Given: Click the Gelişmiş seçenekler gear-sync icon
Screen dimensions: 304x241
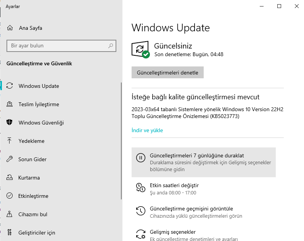Looking at the screenshot, I should (141, 234).
